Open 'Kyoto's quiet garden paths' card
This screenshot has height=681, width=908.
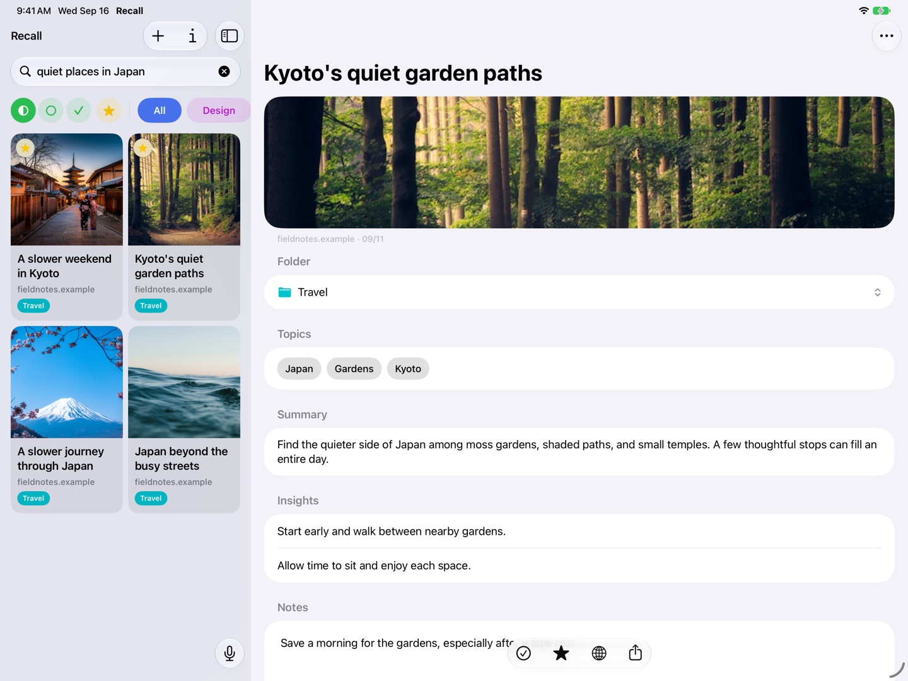tap(184, 226)
